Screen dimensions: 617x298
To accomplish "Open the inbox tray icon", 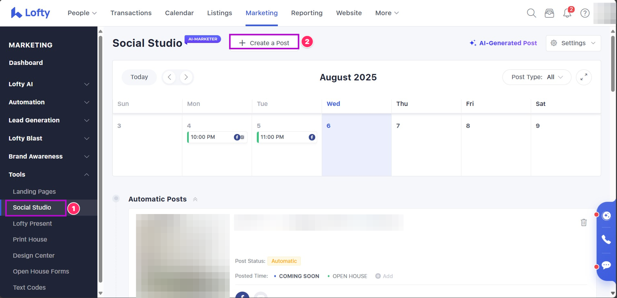I will click(549, 13).
